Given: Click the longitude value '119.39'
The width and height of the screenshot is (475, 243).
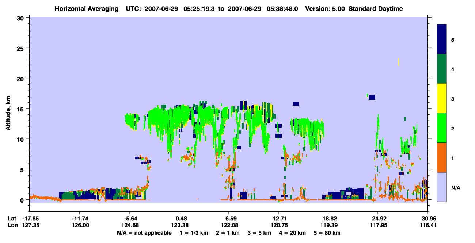Looking at the screenshot, I should pos(328,226).
